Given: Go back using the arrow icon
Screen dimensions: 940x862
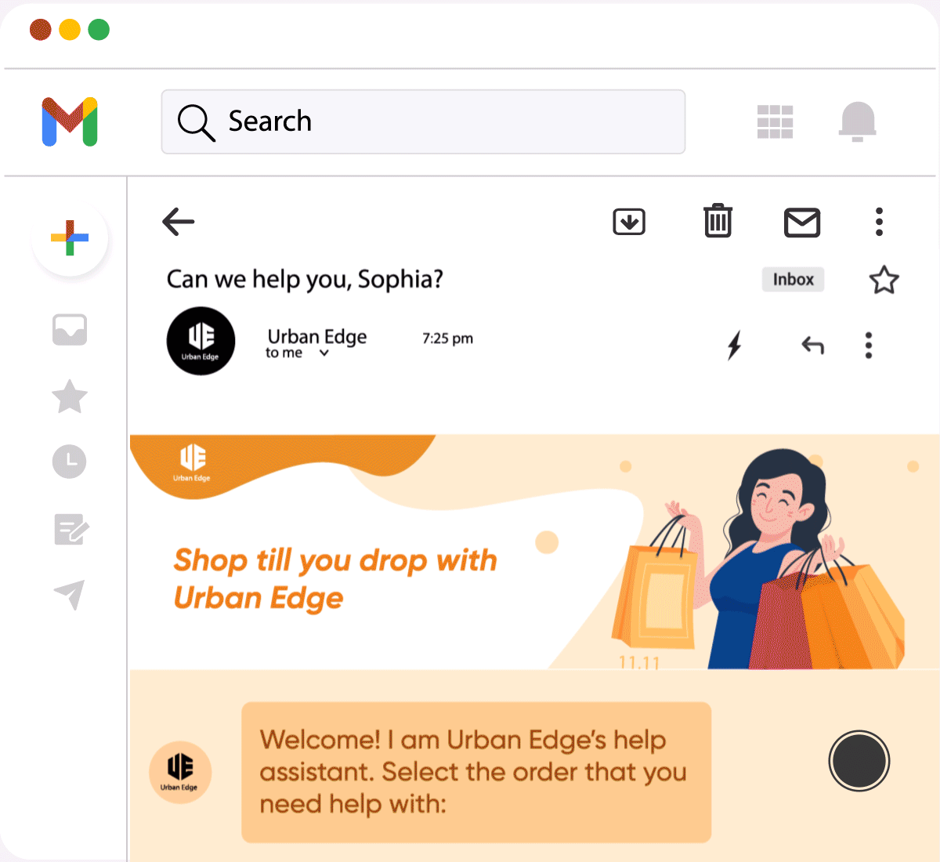Looking at the screenshot, I should point(178,222).
